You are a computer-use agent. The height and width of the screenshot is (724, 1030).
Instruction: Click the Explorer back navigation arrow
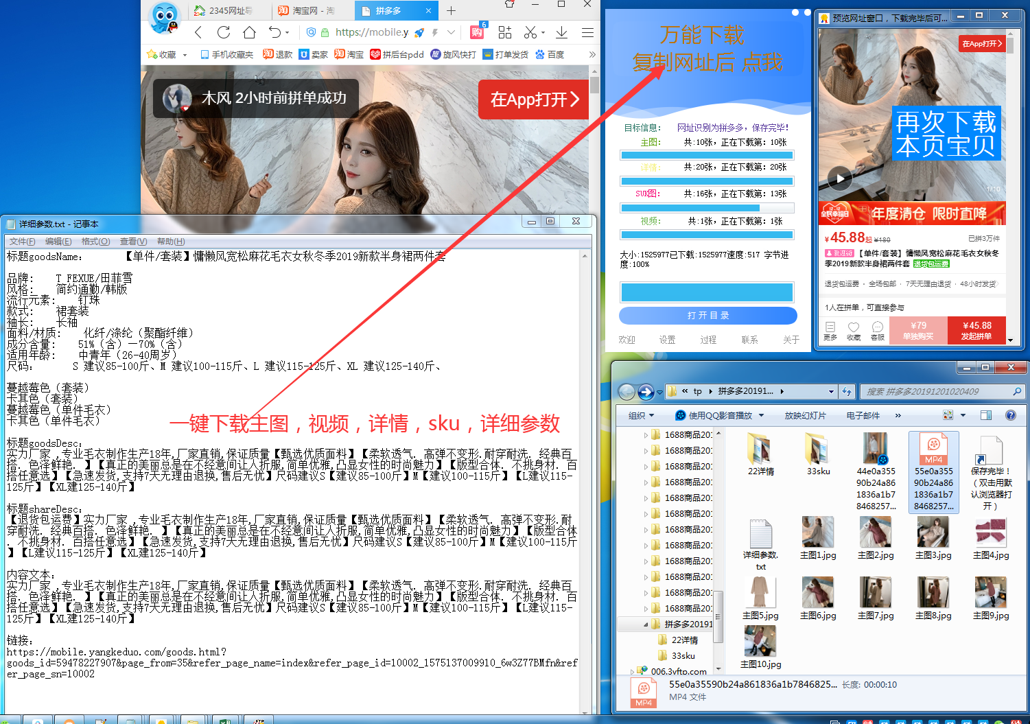coord(627,392)
